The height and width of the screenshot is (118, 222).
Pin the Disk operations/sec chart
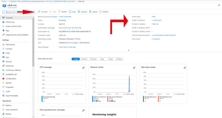click(83, 110)
